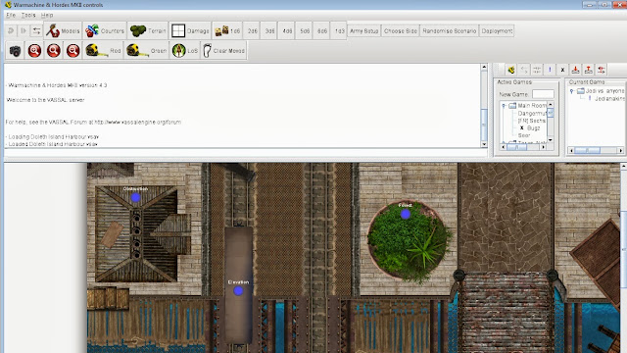627x353 pixels.
Task: Open the File menu
Action: click(x=11, y=16)
